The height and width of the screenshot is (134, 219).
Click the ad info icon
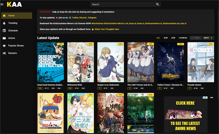[x=204, y=98]
